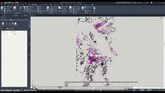Close the Drawing1 file tab
The width and height of the screenshot is (165, 93).
click(21, 16)
